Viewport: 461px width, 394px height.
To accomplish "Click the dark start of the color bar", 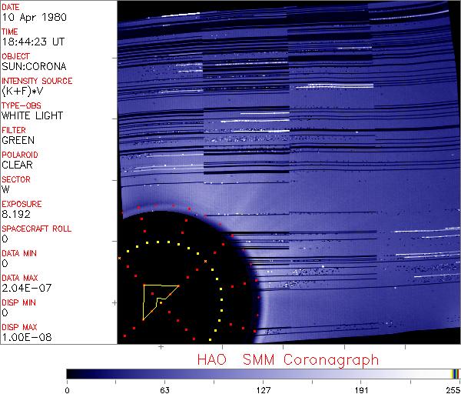I will click(71, 374).
